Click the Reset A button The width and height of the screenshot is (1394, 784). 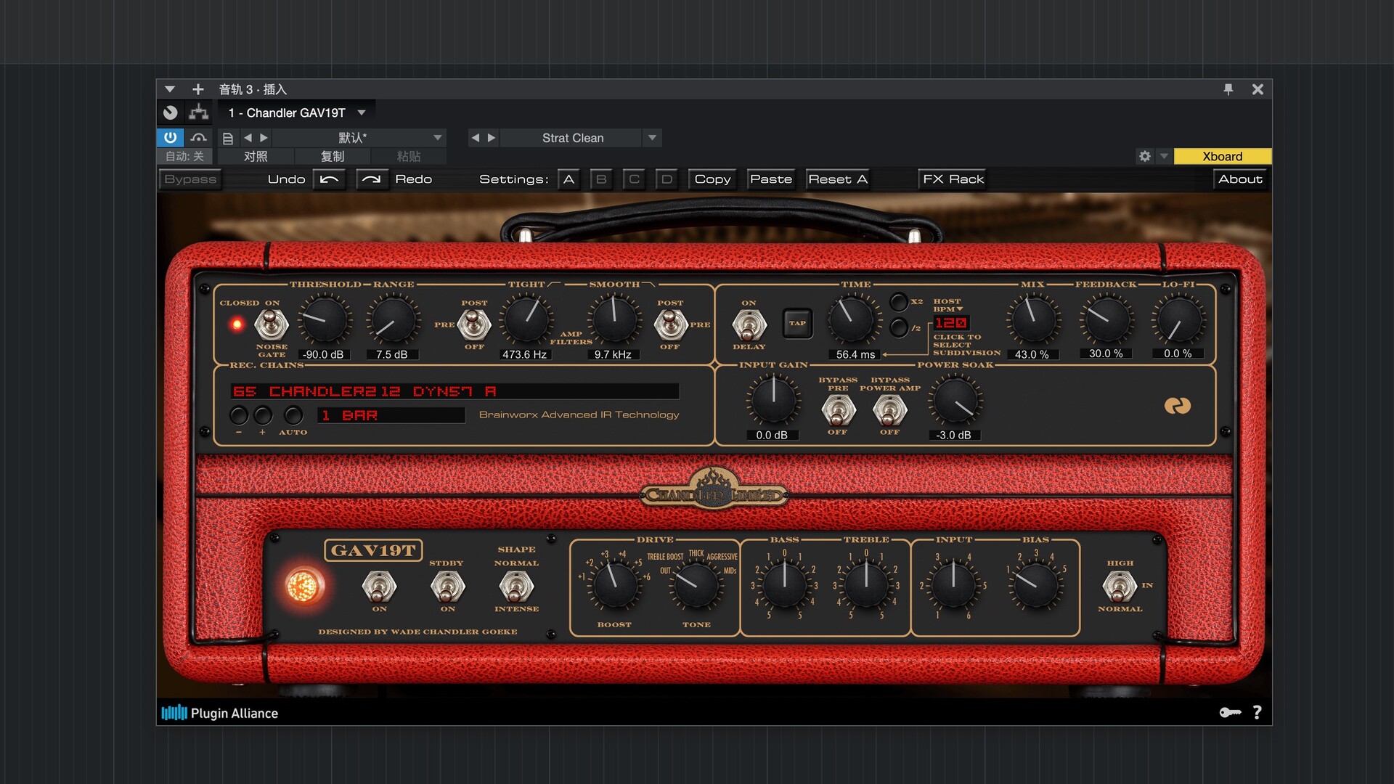[x=838, y=179]
